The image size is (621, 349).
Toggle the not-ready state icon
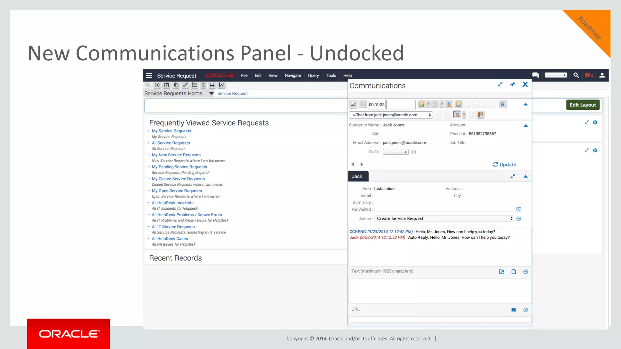pyautogui.click(x=457, y=115)
